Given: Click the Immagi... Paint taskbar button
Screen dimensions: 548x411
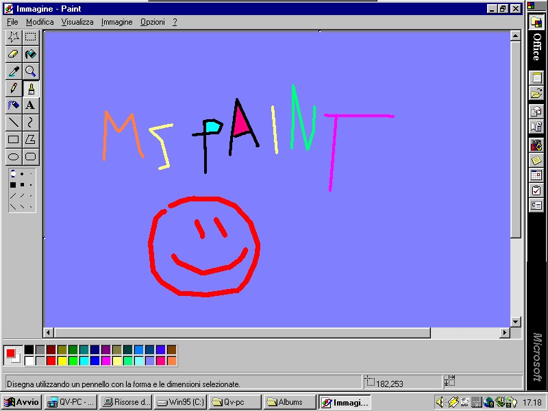Looking at the screenshot, I should [x=345, y=402].
